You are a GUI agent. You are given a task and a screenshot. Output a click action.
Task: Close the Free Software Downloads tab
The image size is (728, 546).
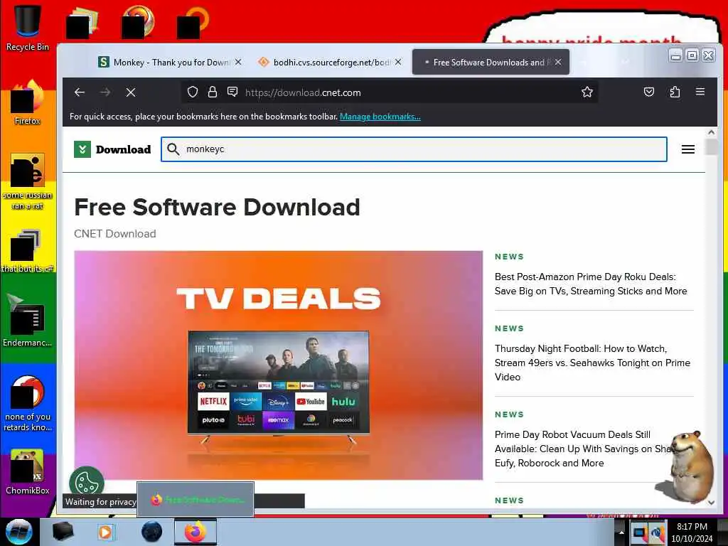(559, 62)
